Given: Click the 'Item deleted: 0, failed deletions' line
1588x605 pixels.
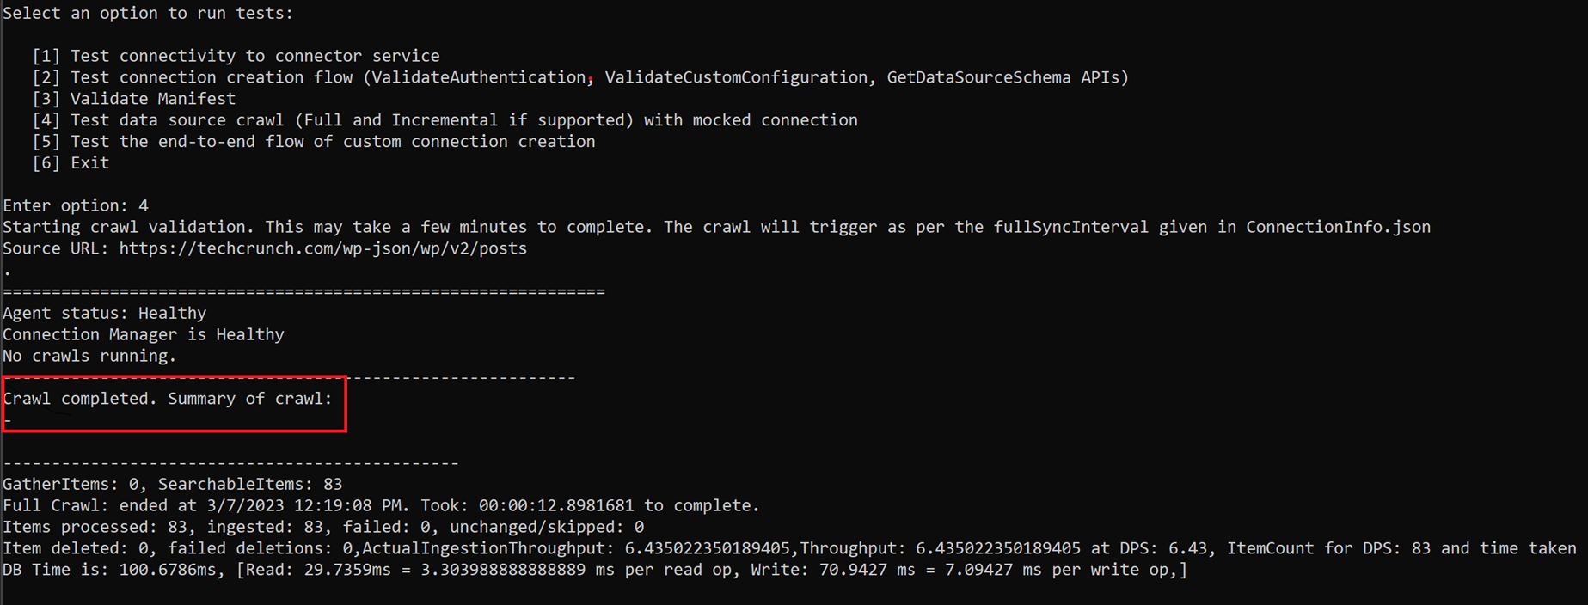Looking at the screenshot, I should click(x=788, y=548).
